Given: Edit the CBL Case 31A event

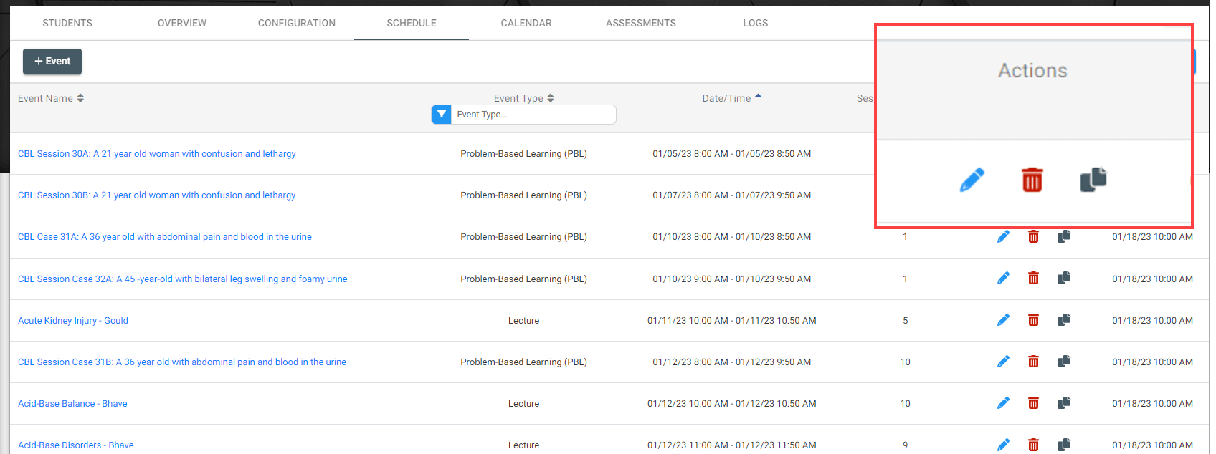Looking at the screenshot, I should point(1003,236).
